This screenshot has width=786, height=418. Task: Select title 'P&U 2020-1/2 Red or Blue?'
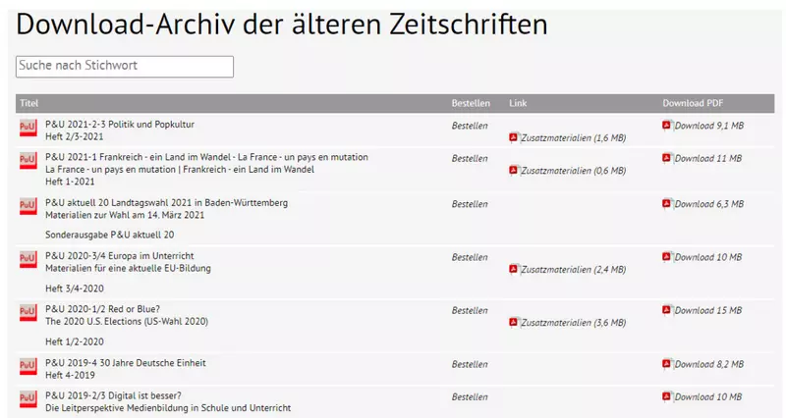click(x=103, y=309)
